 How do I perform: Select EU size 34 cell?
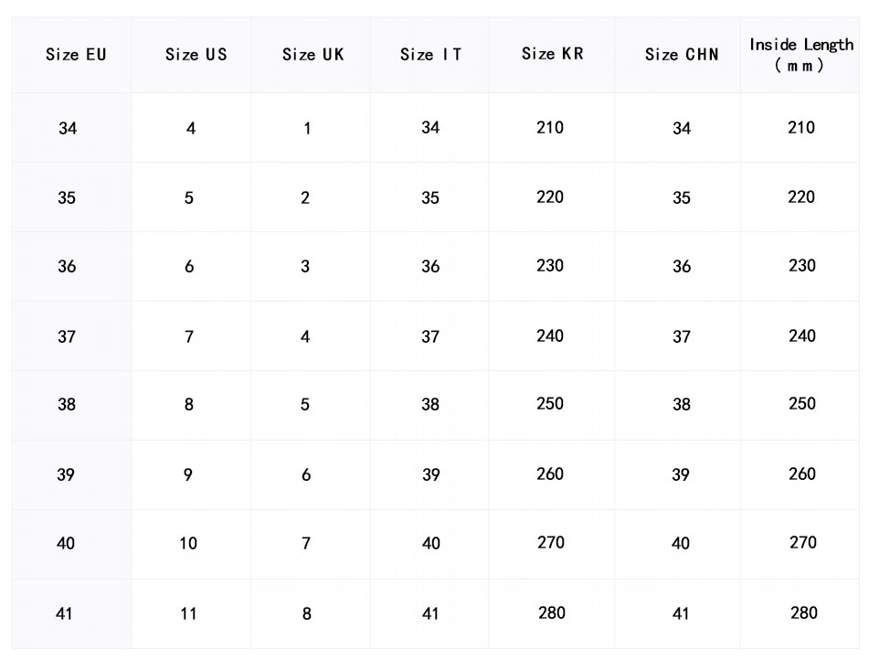(68, 129)
